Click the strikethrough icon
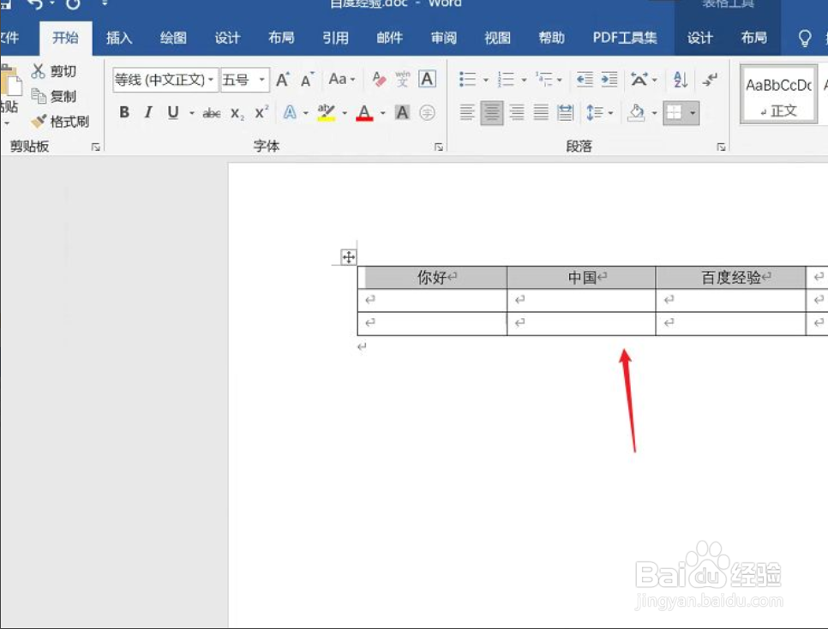 [211, 112]
